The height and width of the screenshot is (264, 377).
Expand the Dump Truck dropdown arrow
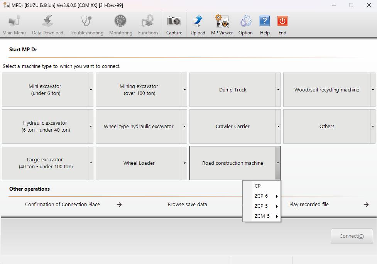click(x=278, y=90)
